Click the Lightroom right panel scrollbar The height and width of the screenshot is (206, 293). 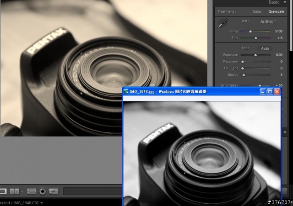pyautogui.click(x=291, y=25)
